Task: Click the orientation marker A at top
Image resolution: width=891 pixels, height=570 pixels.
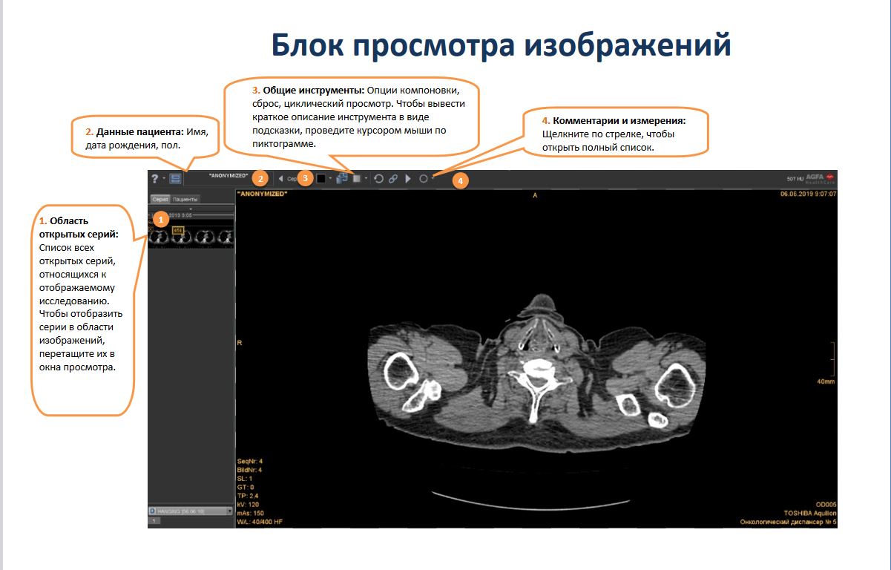Action: pos(536,195)
